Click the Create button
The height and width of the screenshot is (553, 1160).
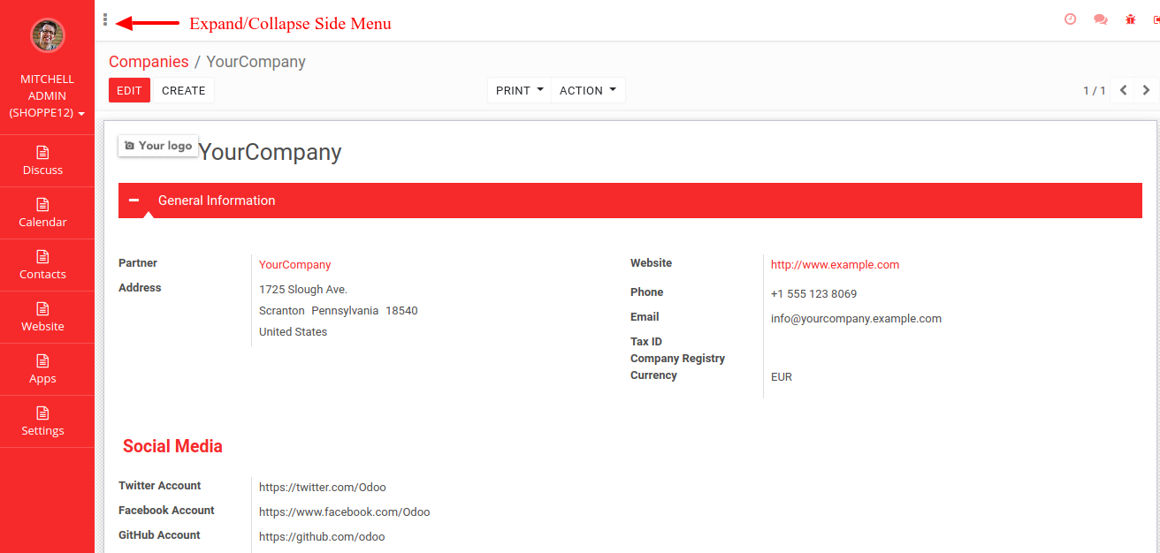[183, 90]
